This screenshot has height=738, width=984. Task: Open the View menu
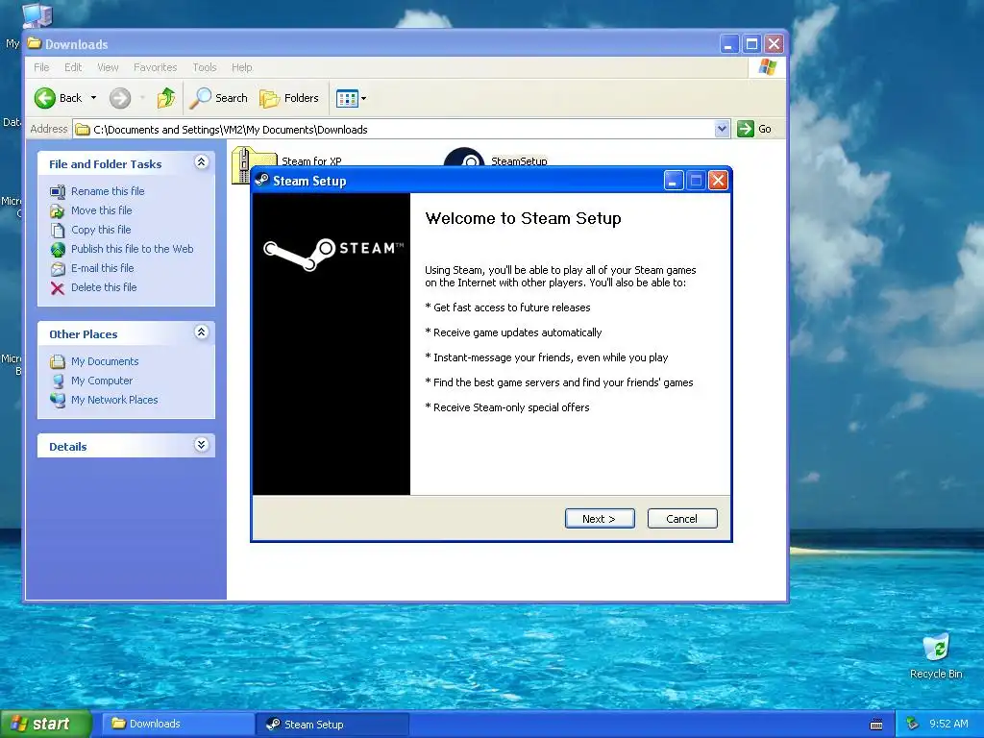(108, 67)
